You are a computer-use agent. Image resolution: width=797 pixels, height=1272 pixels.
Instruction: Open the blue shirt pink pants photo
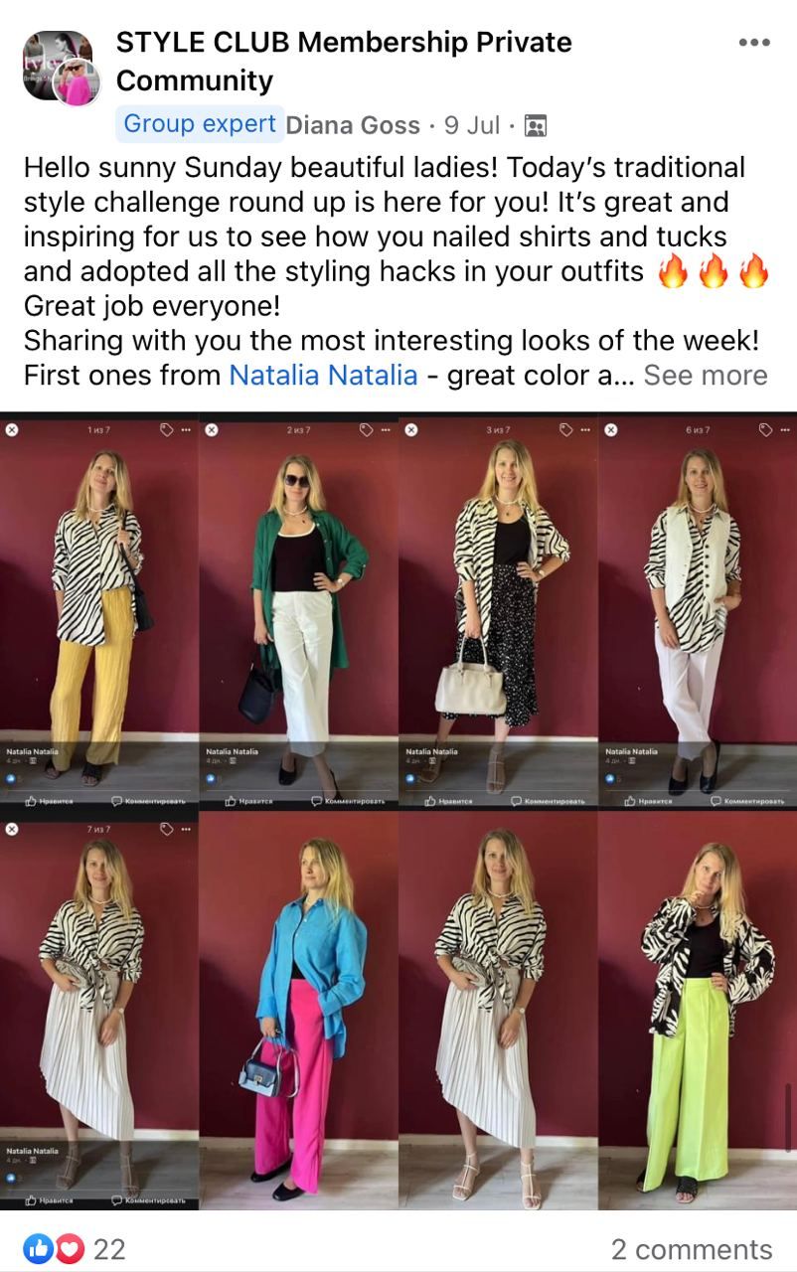[x=299, y=1011]
